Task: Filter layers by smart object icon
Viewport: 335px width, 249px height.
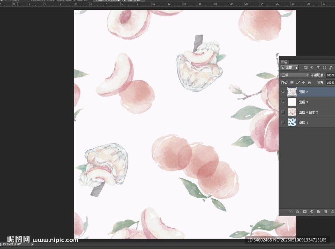Action: coord(331,68)
